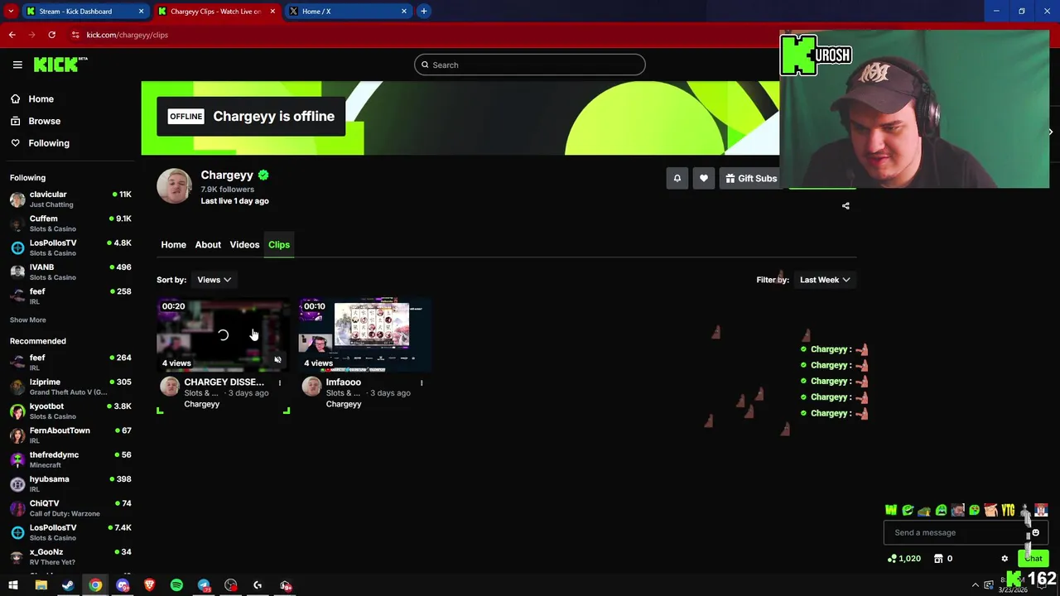Play the CHARGEY DISSE clip thumbnail

tap(224, 335)
